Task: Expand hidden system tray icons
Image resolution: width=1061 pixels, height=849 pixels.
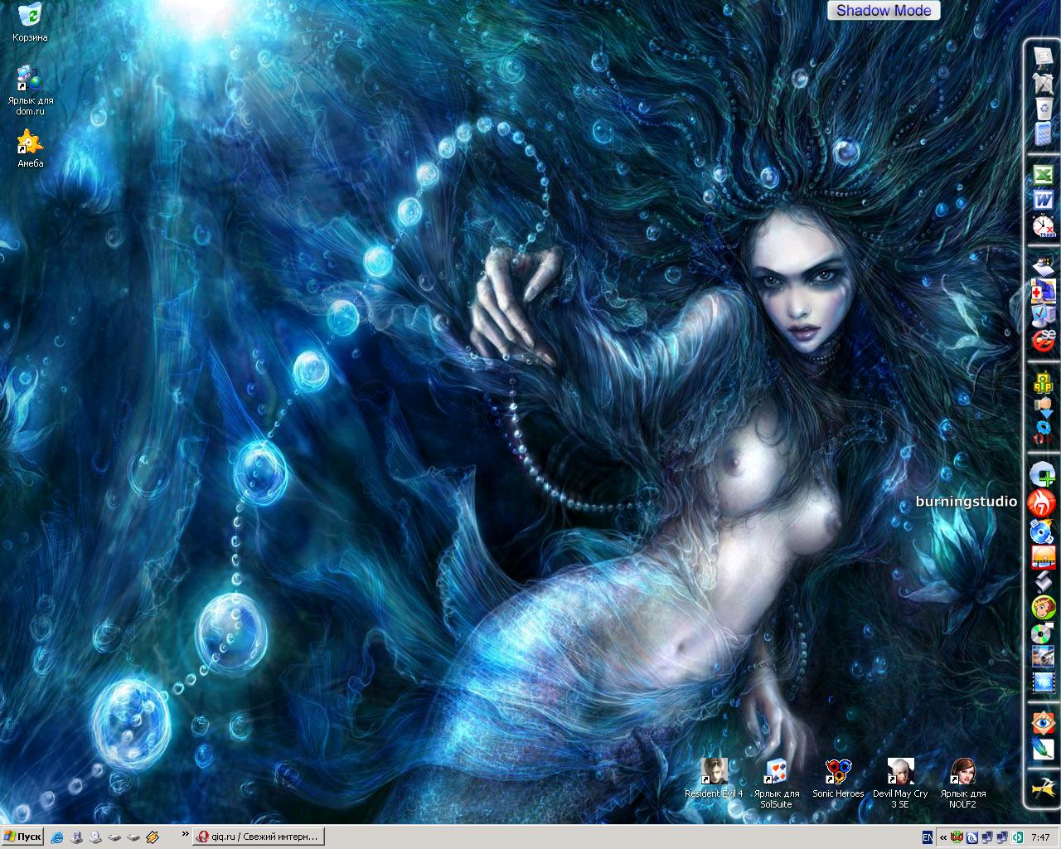Action: (943, 837)
